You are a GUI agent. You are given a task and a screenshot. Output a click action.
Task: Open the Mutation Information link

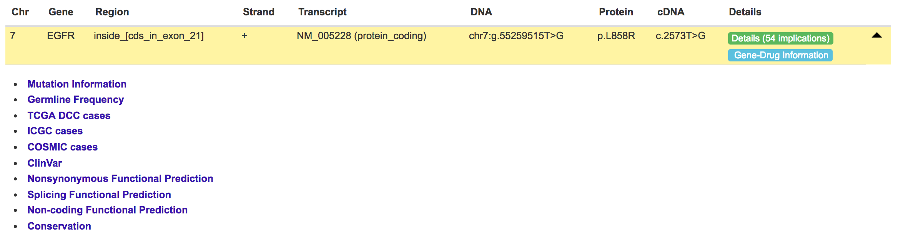[x=77, y=84]
